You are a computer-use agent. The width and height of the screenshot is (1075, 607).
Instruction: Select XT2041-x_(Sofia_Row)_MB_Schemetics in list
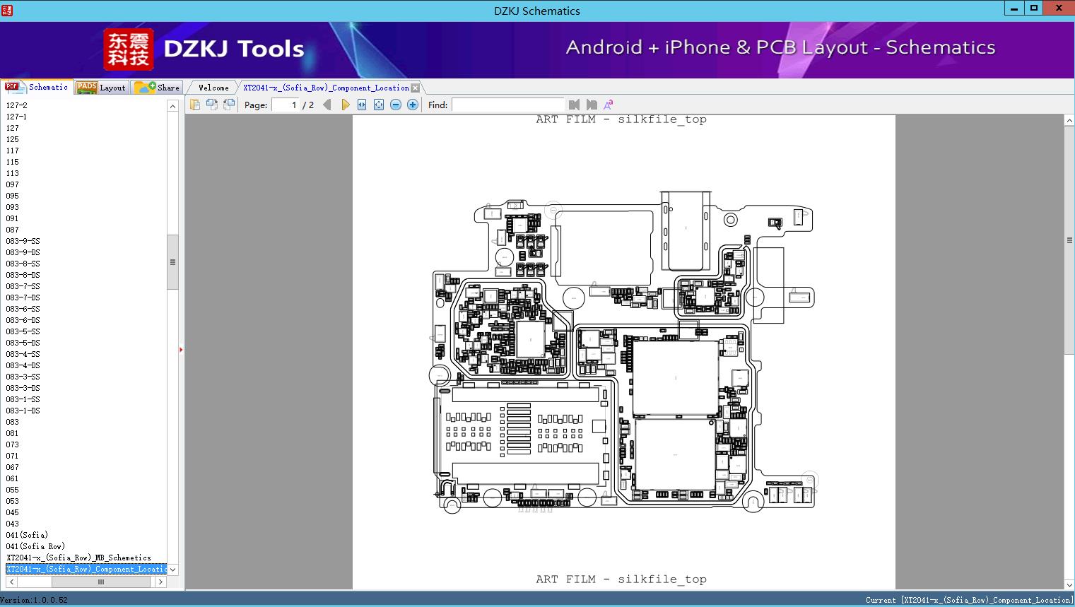[78, 558]
